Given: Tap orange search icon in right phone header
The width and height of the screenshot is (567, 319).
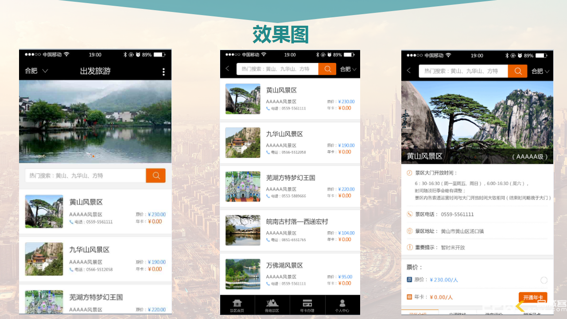Looking at the screenshot, I should coord(517,71).
